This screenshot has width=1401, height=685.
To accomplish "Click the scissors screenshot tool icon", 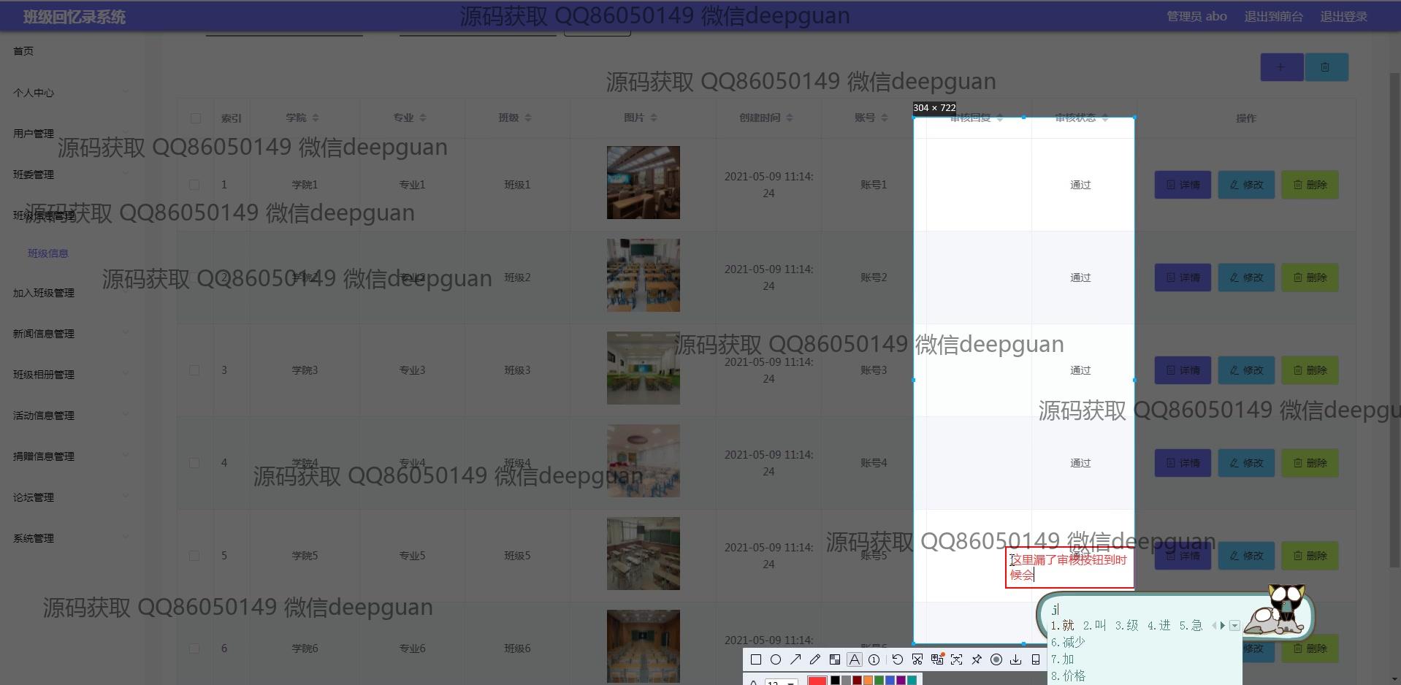I will coord(917,660).
